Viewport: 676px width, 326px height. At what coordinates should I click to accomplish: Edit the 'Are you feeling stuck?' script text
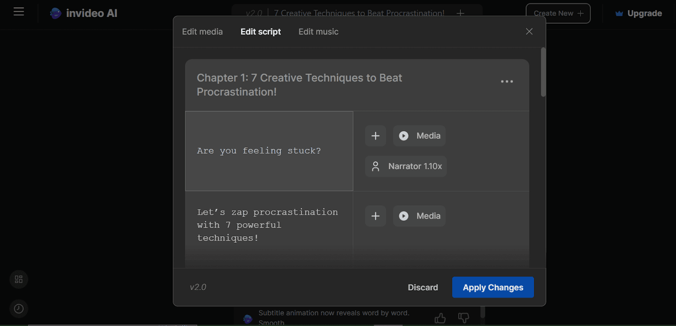259,151
